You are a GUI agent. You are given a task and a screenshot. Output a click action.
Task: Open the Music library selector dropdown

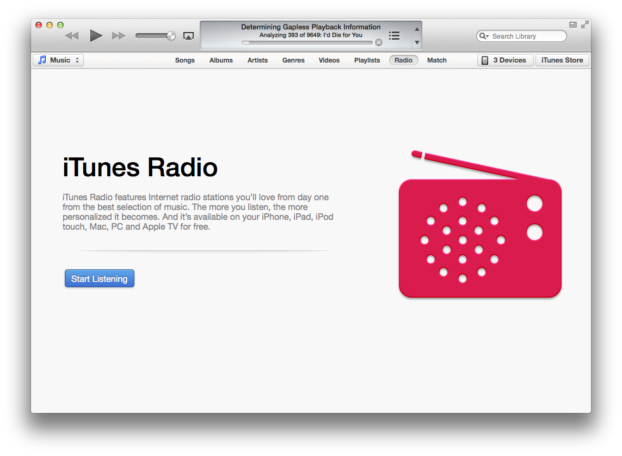click(x=58, y=60)
